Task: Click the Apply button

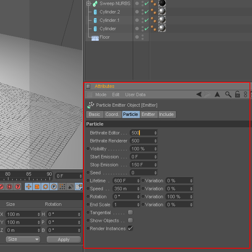Action: click(x=64, y=239)
